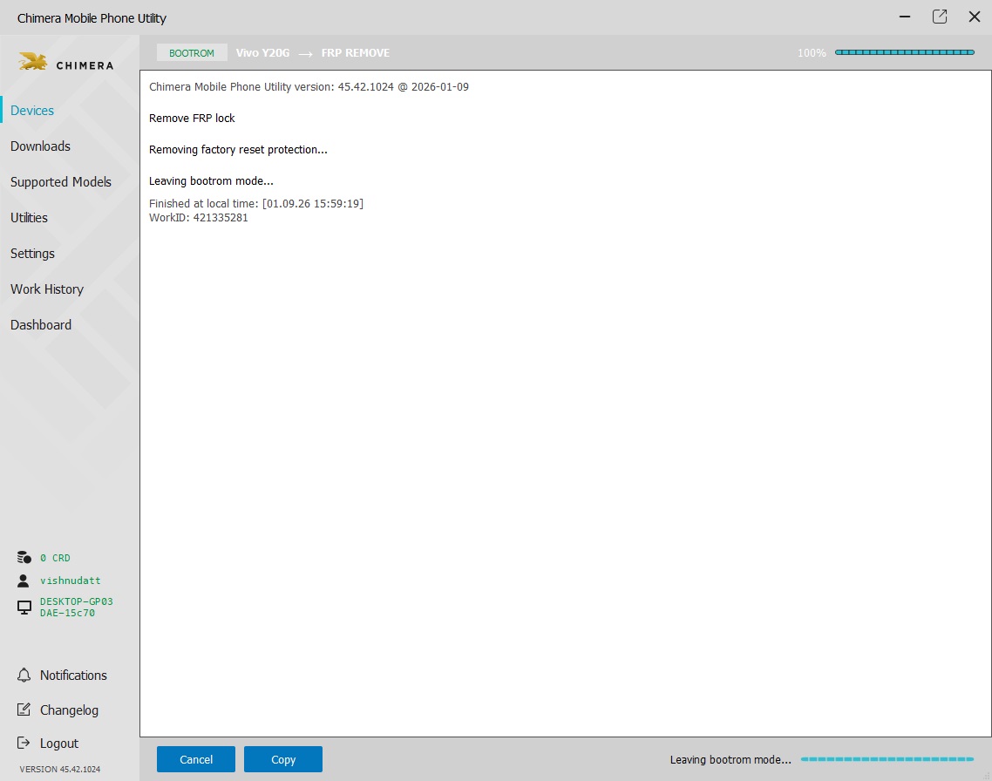Click the 0 CRD credits text

55,558
